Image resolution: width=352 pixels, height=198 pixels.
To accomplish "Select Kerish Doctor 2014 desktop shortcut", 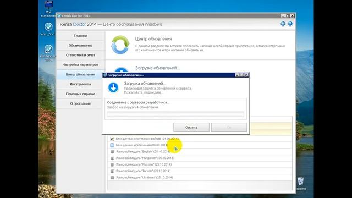I will pyautogui.click(x=48, y=53).
